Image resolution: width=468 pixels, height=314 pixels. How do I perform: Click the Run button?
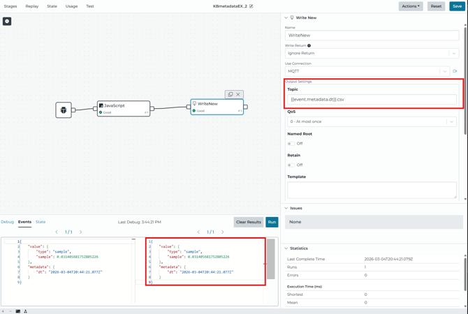272,222
